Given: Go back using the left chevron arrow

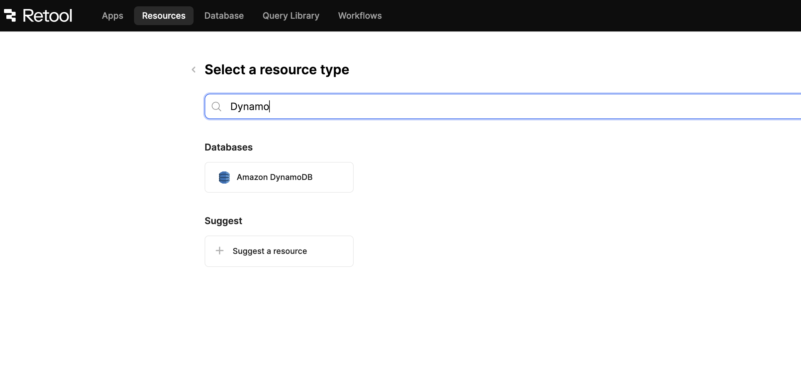Looking at the screenshot, I should point(194,70).
